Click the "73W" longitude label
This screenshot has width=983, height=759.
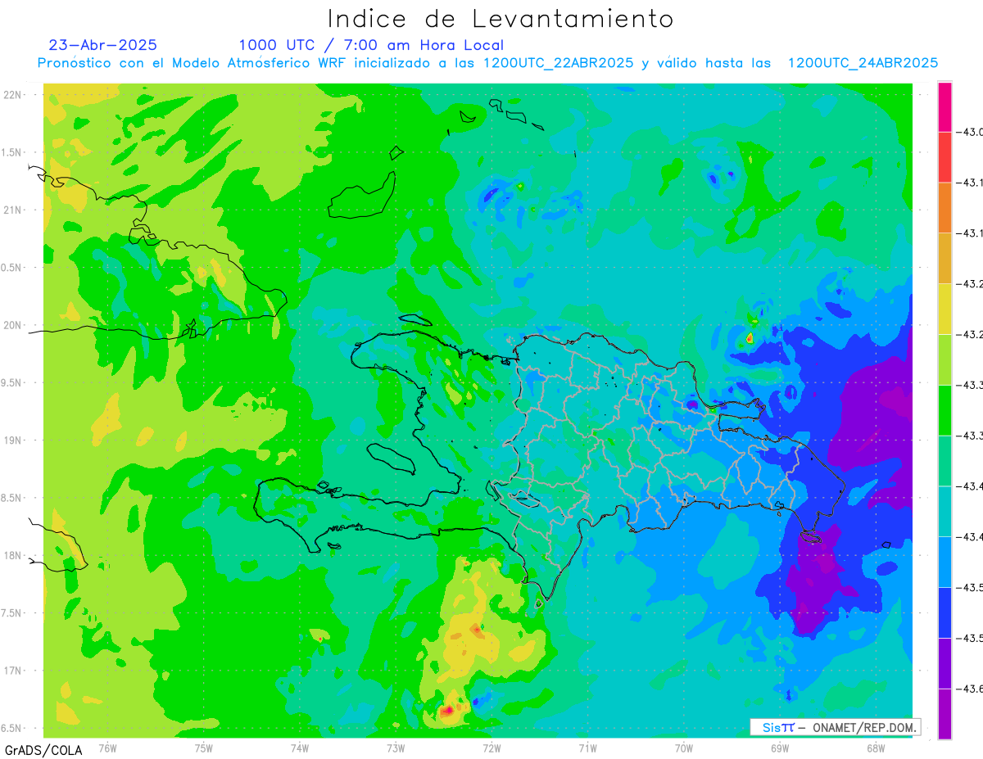pyautogui.click(x=396, y=748)
